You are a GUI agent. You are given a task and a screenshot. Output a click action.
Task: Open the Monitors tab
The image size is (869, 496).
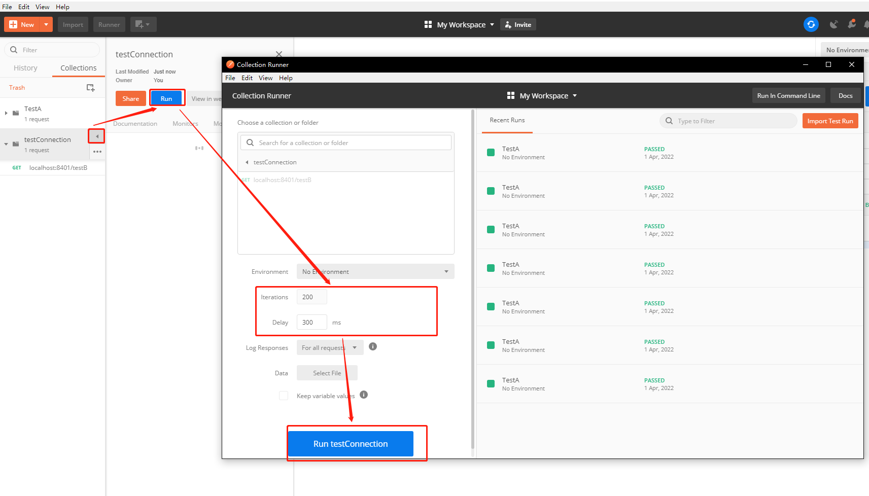click(185, 124)
